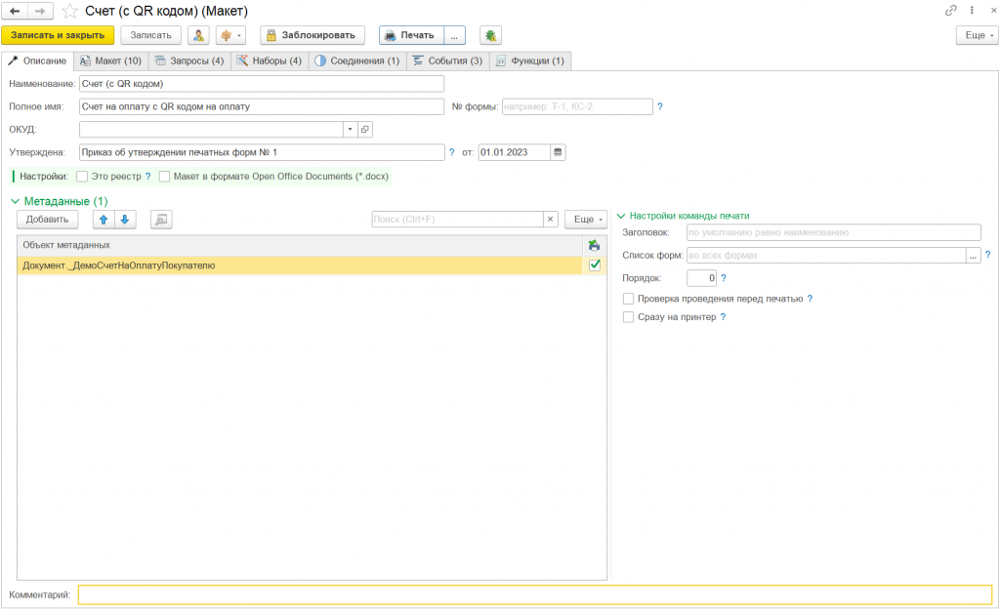The height and width of the screenshot is (610, 1000).
Task: Close the form with the X button
Action: pos(993,10)
